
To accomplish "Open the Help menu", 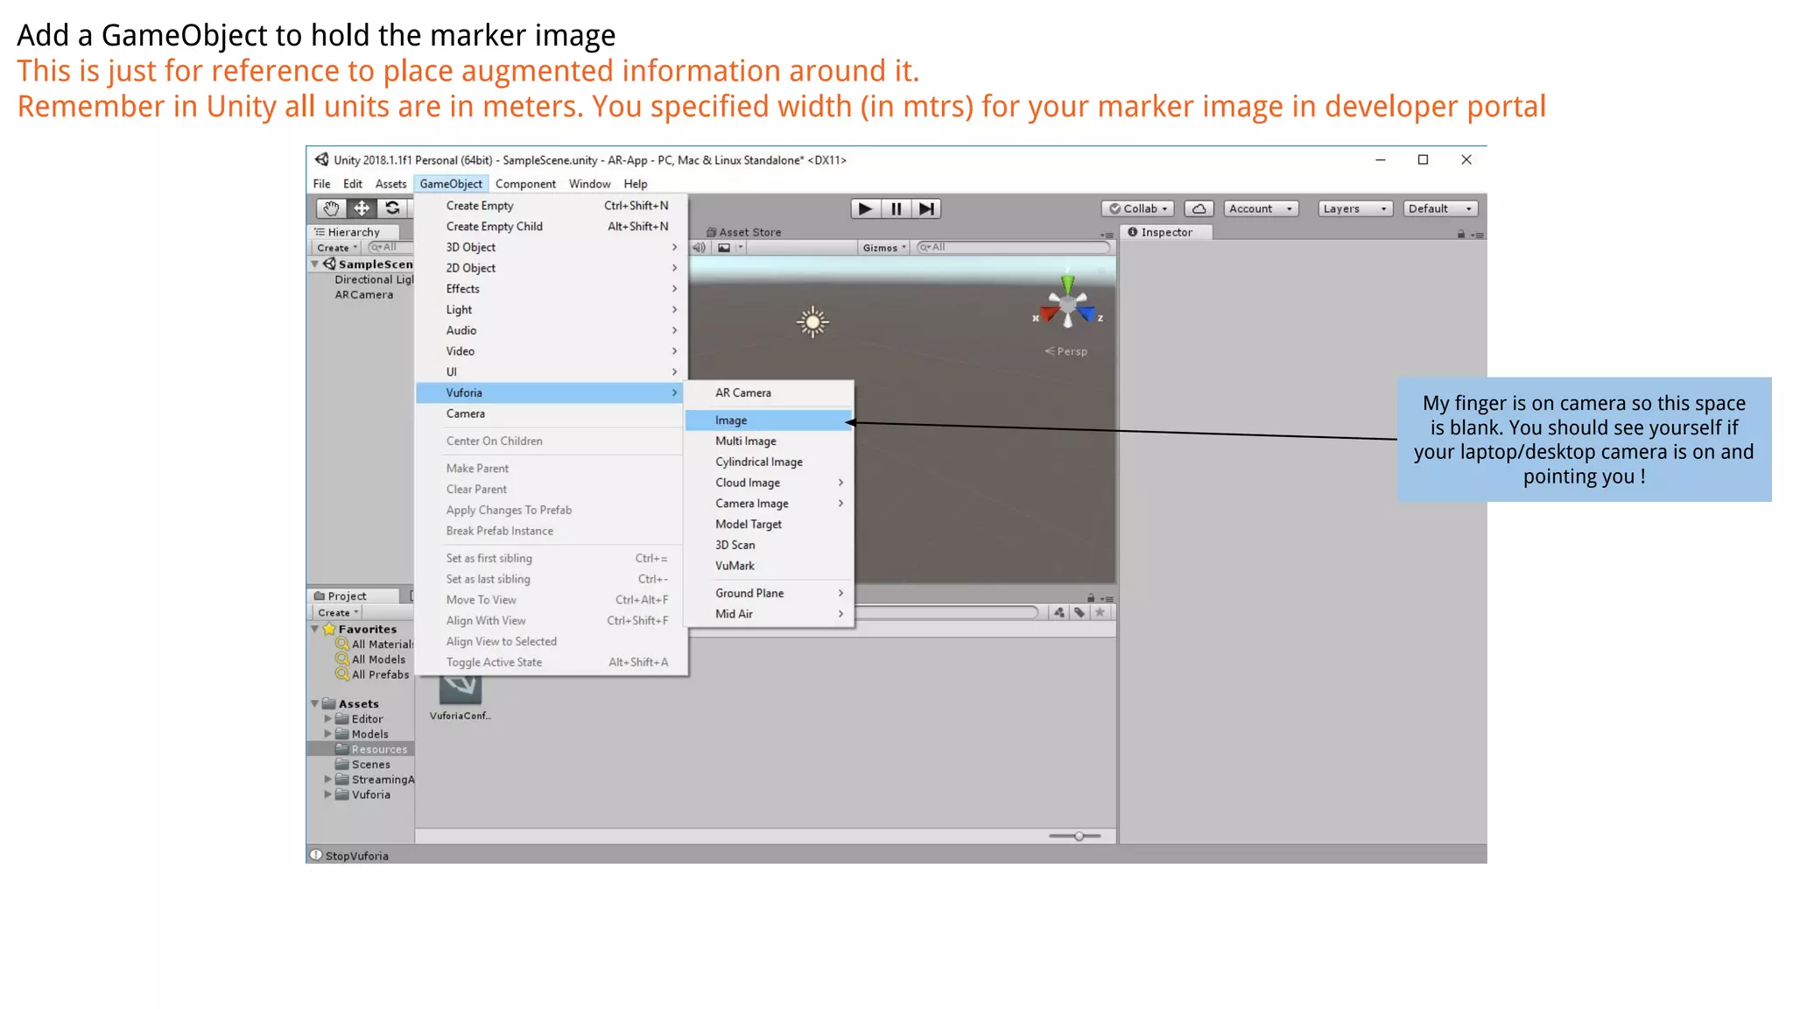I will pyautogui.click(x=636, y=184).
